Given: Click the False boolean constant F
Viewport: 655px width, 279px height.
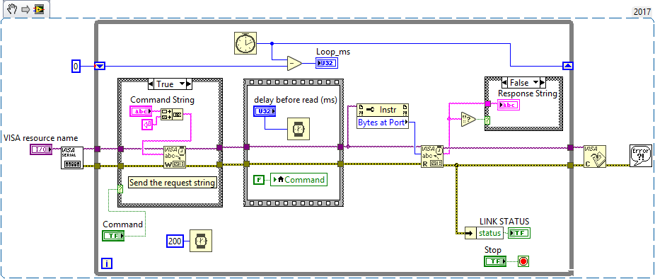Looking at the screenshot, I should click(259, 180).
